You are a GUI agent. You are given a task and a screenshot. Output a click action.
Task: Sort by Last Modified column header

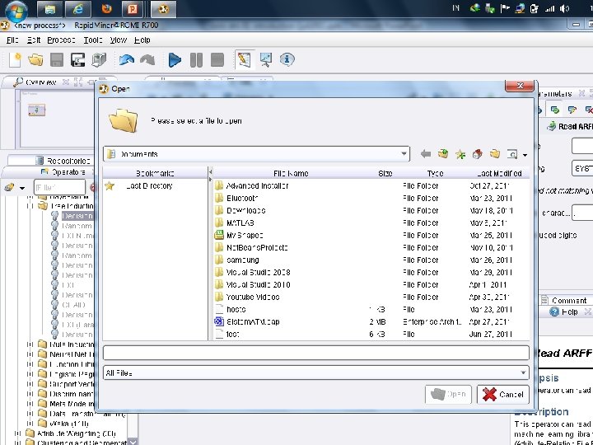[499, 173]
